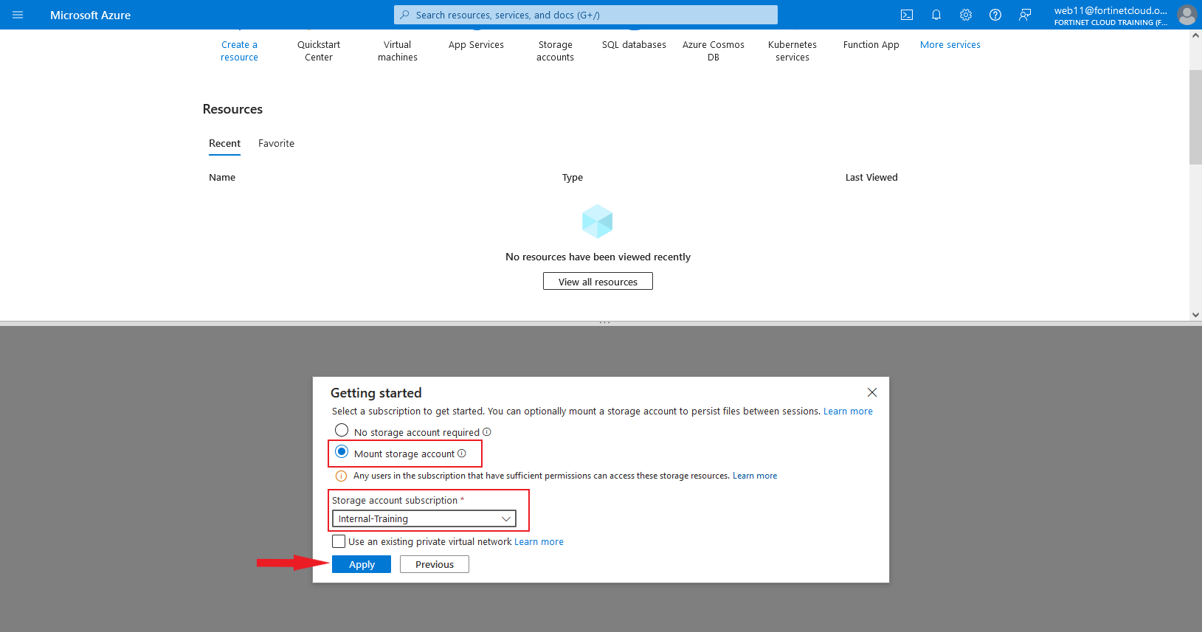Open portal settings gear
This screenshot has height=632, width=1202.
[966, 15]
